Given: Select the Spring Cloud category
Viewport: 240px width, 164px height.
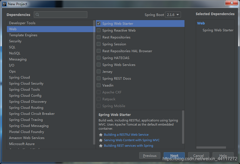Looking at the screenshot, I should point(50,77).
